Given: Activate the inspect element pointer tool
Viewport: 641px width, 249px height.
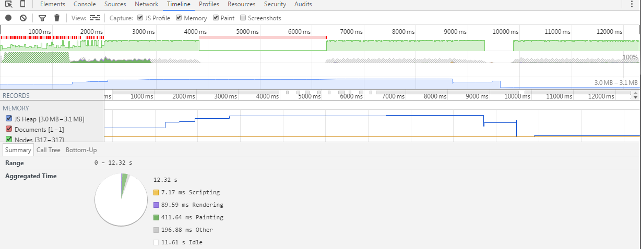Looking at the screenshot, I should pos(8,4).
